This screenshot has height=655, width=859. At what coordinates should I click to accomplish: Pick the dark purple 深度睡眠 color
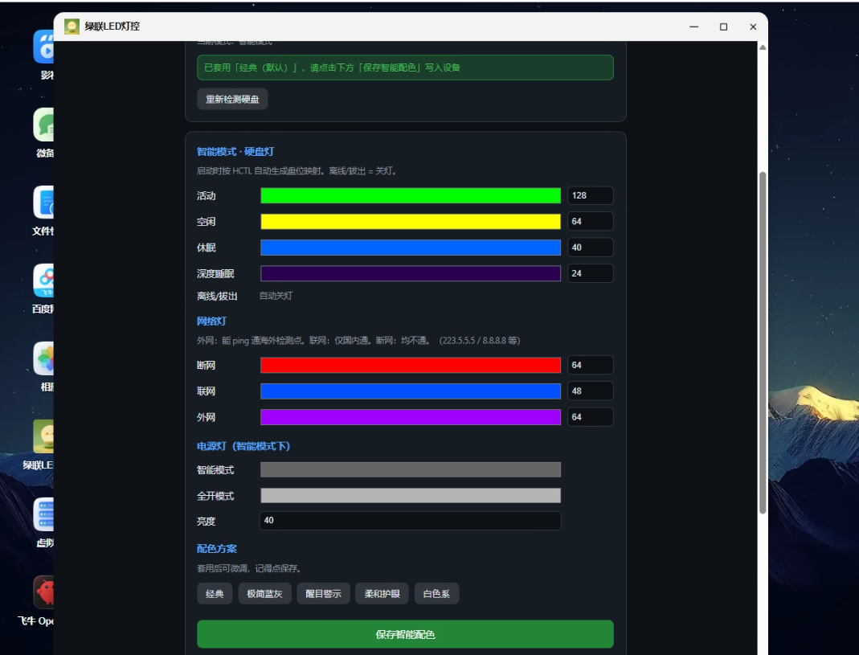point(411,273)
